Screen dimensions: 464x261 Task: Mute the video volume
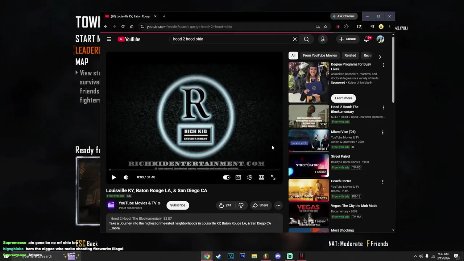click(x=126, y=177)
